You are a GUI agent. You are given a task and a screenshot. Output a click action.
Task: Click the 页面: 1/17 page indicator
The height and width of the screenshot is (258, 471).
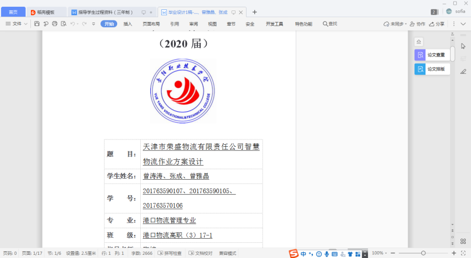32,253
